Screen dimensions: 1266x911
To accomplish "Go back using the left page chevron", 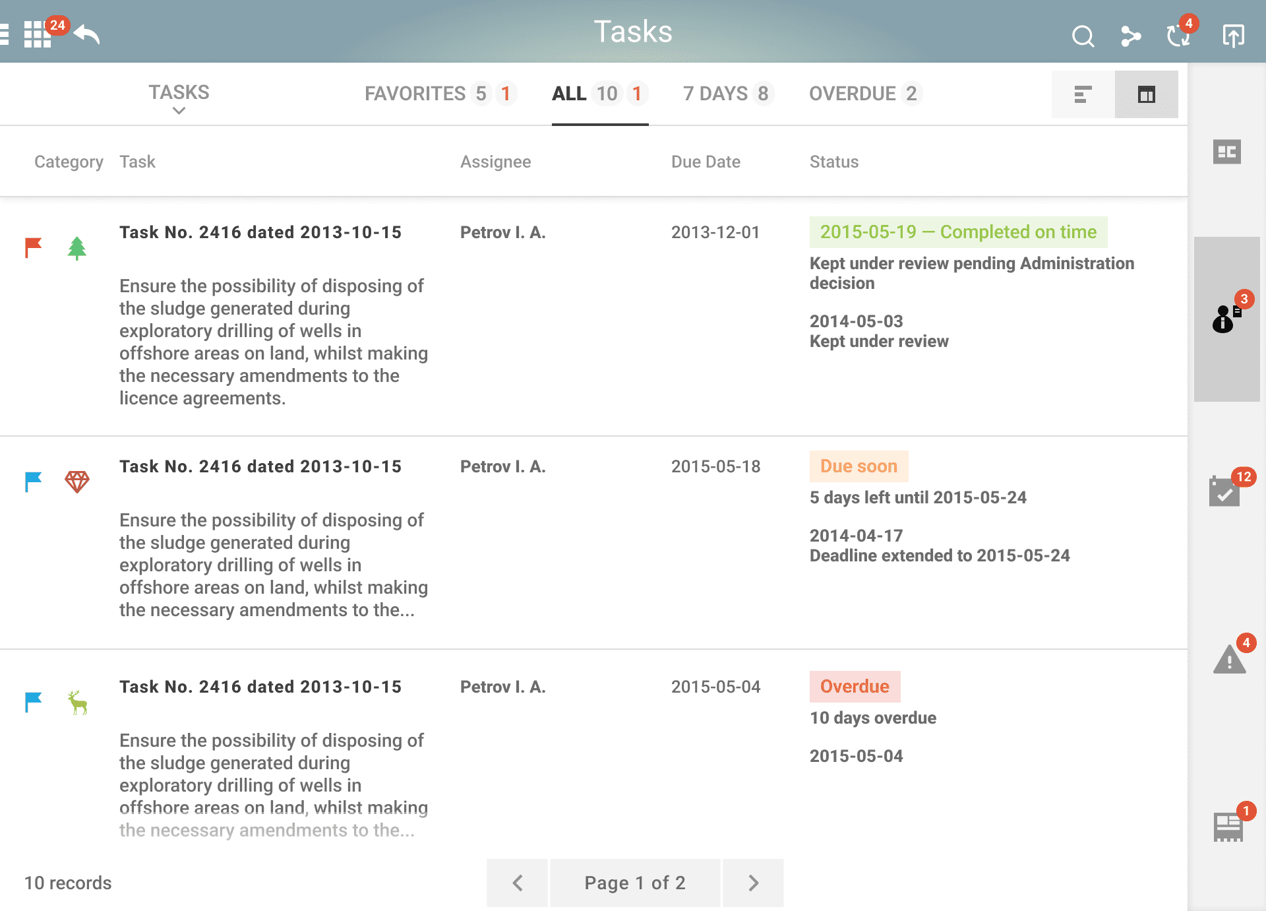I will (x=517, y=882).
